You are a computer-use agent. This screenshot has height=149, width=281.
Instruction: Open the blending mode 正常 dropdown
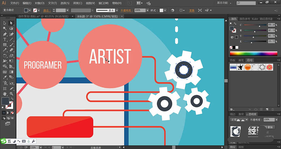coord(239,120)
